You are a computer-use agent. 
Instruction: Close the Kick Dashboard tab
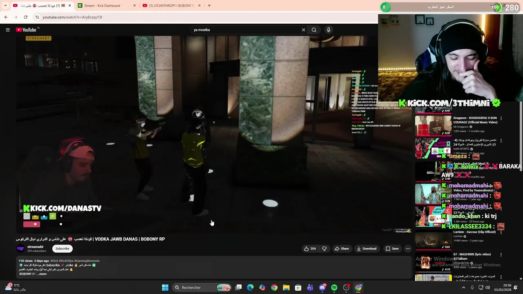coord(134,6)
